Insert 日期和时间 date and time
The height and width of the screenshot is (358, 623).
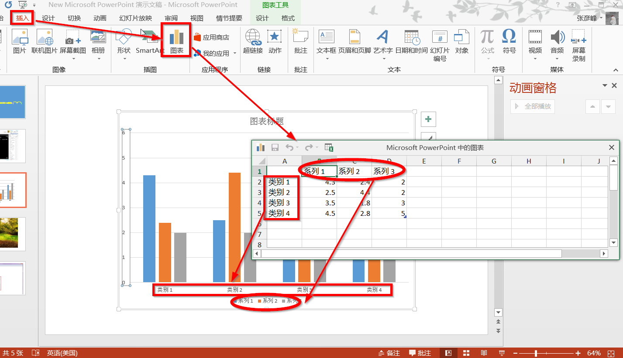click(x=412, y=41)
